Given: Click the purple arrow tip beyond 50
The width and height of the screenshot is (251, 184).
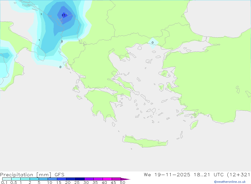Looking at the screenshot, I should click(125, 179).
